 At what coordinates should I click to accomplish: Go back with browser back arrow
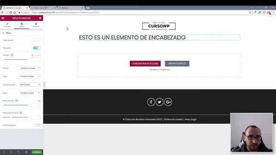[x=3, y=12]
